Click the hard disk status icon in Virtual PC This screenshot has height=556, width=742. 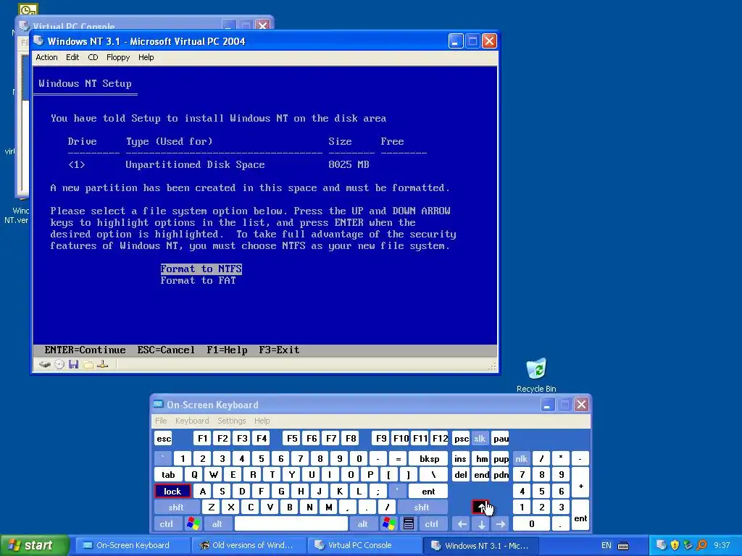tap(44, 365)
